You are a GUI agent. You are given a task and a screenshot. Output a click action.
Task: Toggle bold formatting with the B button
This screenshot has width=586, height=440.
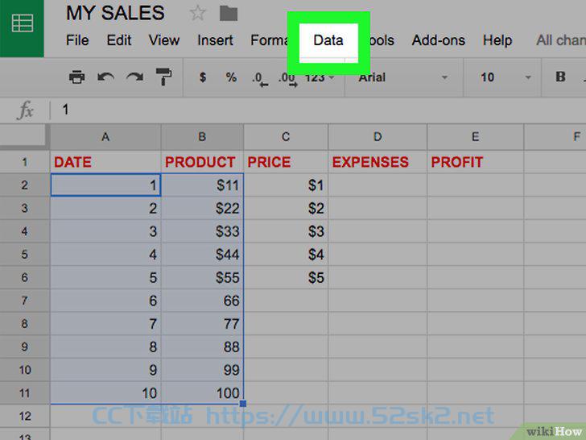pyautogui.click(x=560, y=77)
